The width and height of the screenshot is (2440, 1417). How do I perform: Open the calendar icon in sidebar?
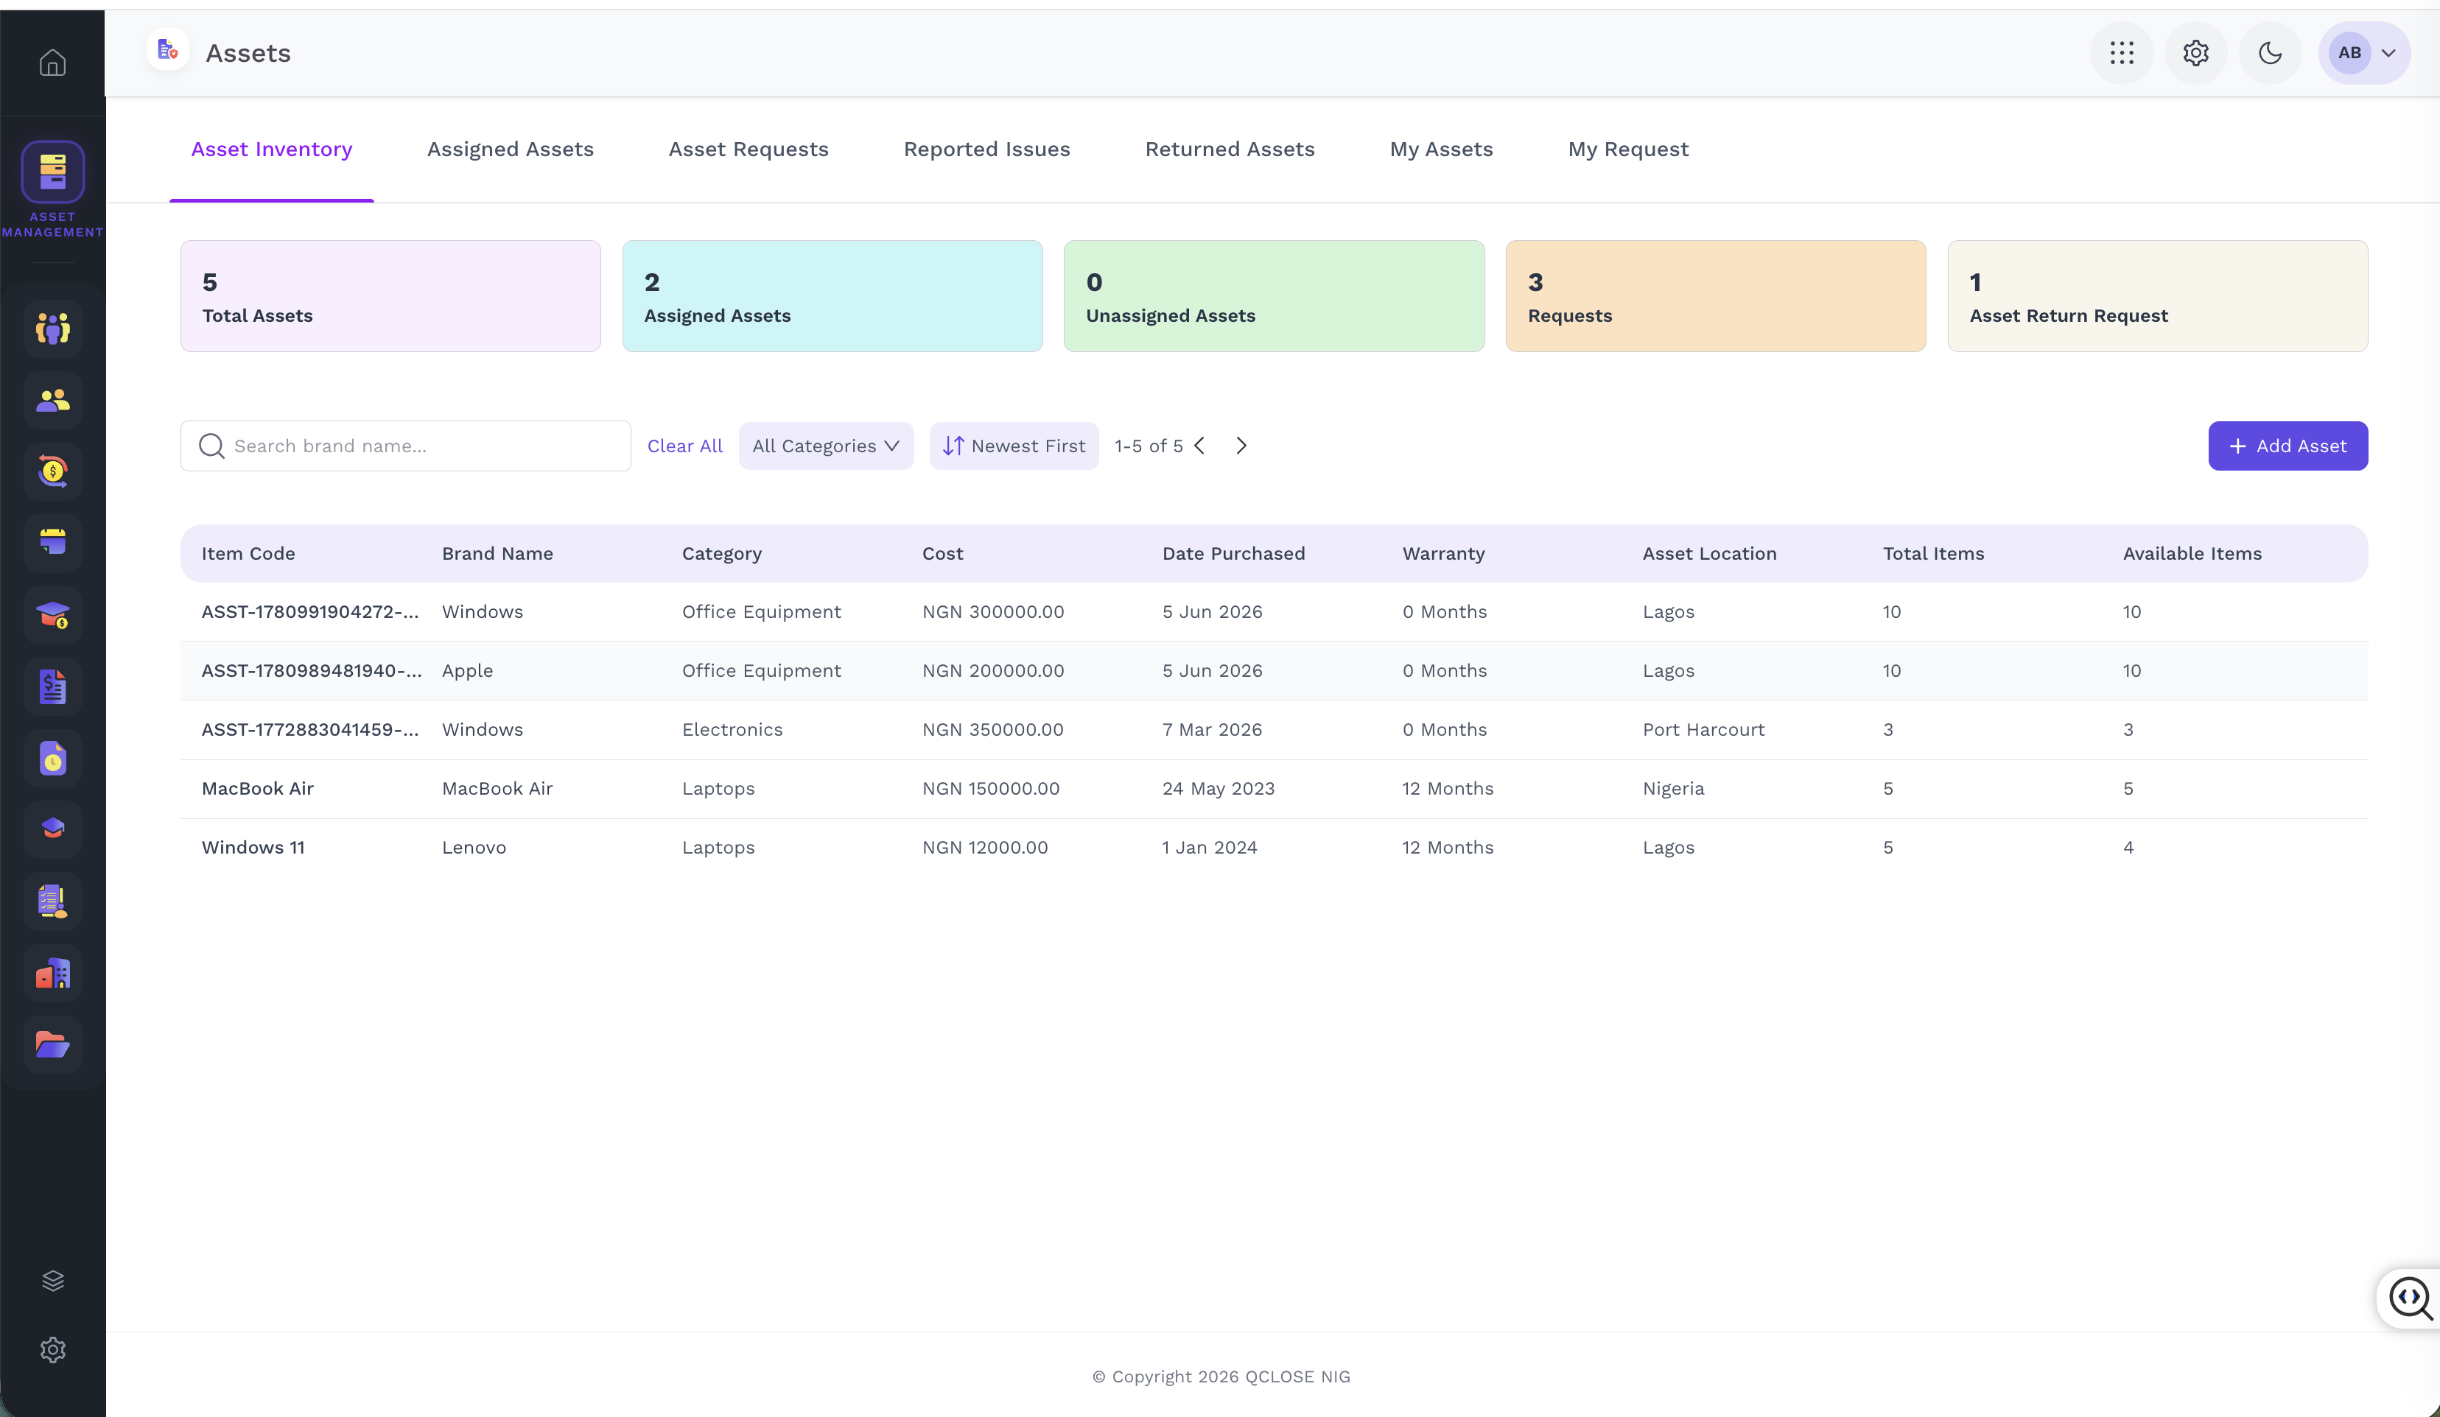(x=52, y=542)
